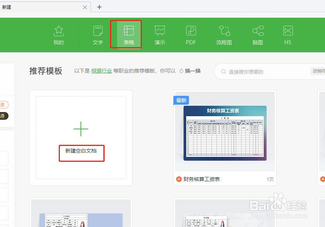Open the PDF module icon
The height and width of the screenshot is (227, 325).
click(191, 34)
